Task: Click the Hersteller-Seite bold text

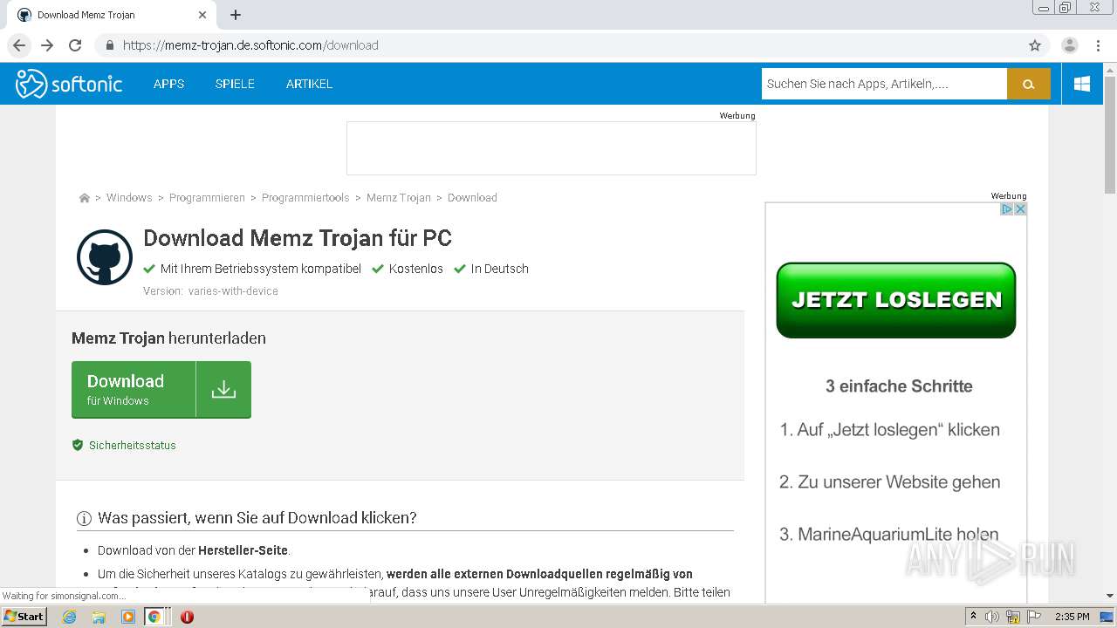Action: (x=243, y=550)
